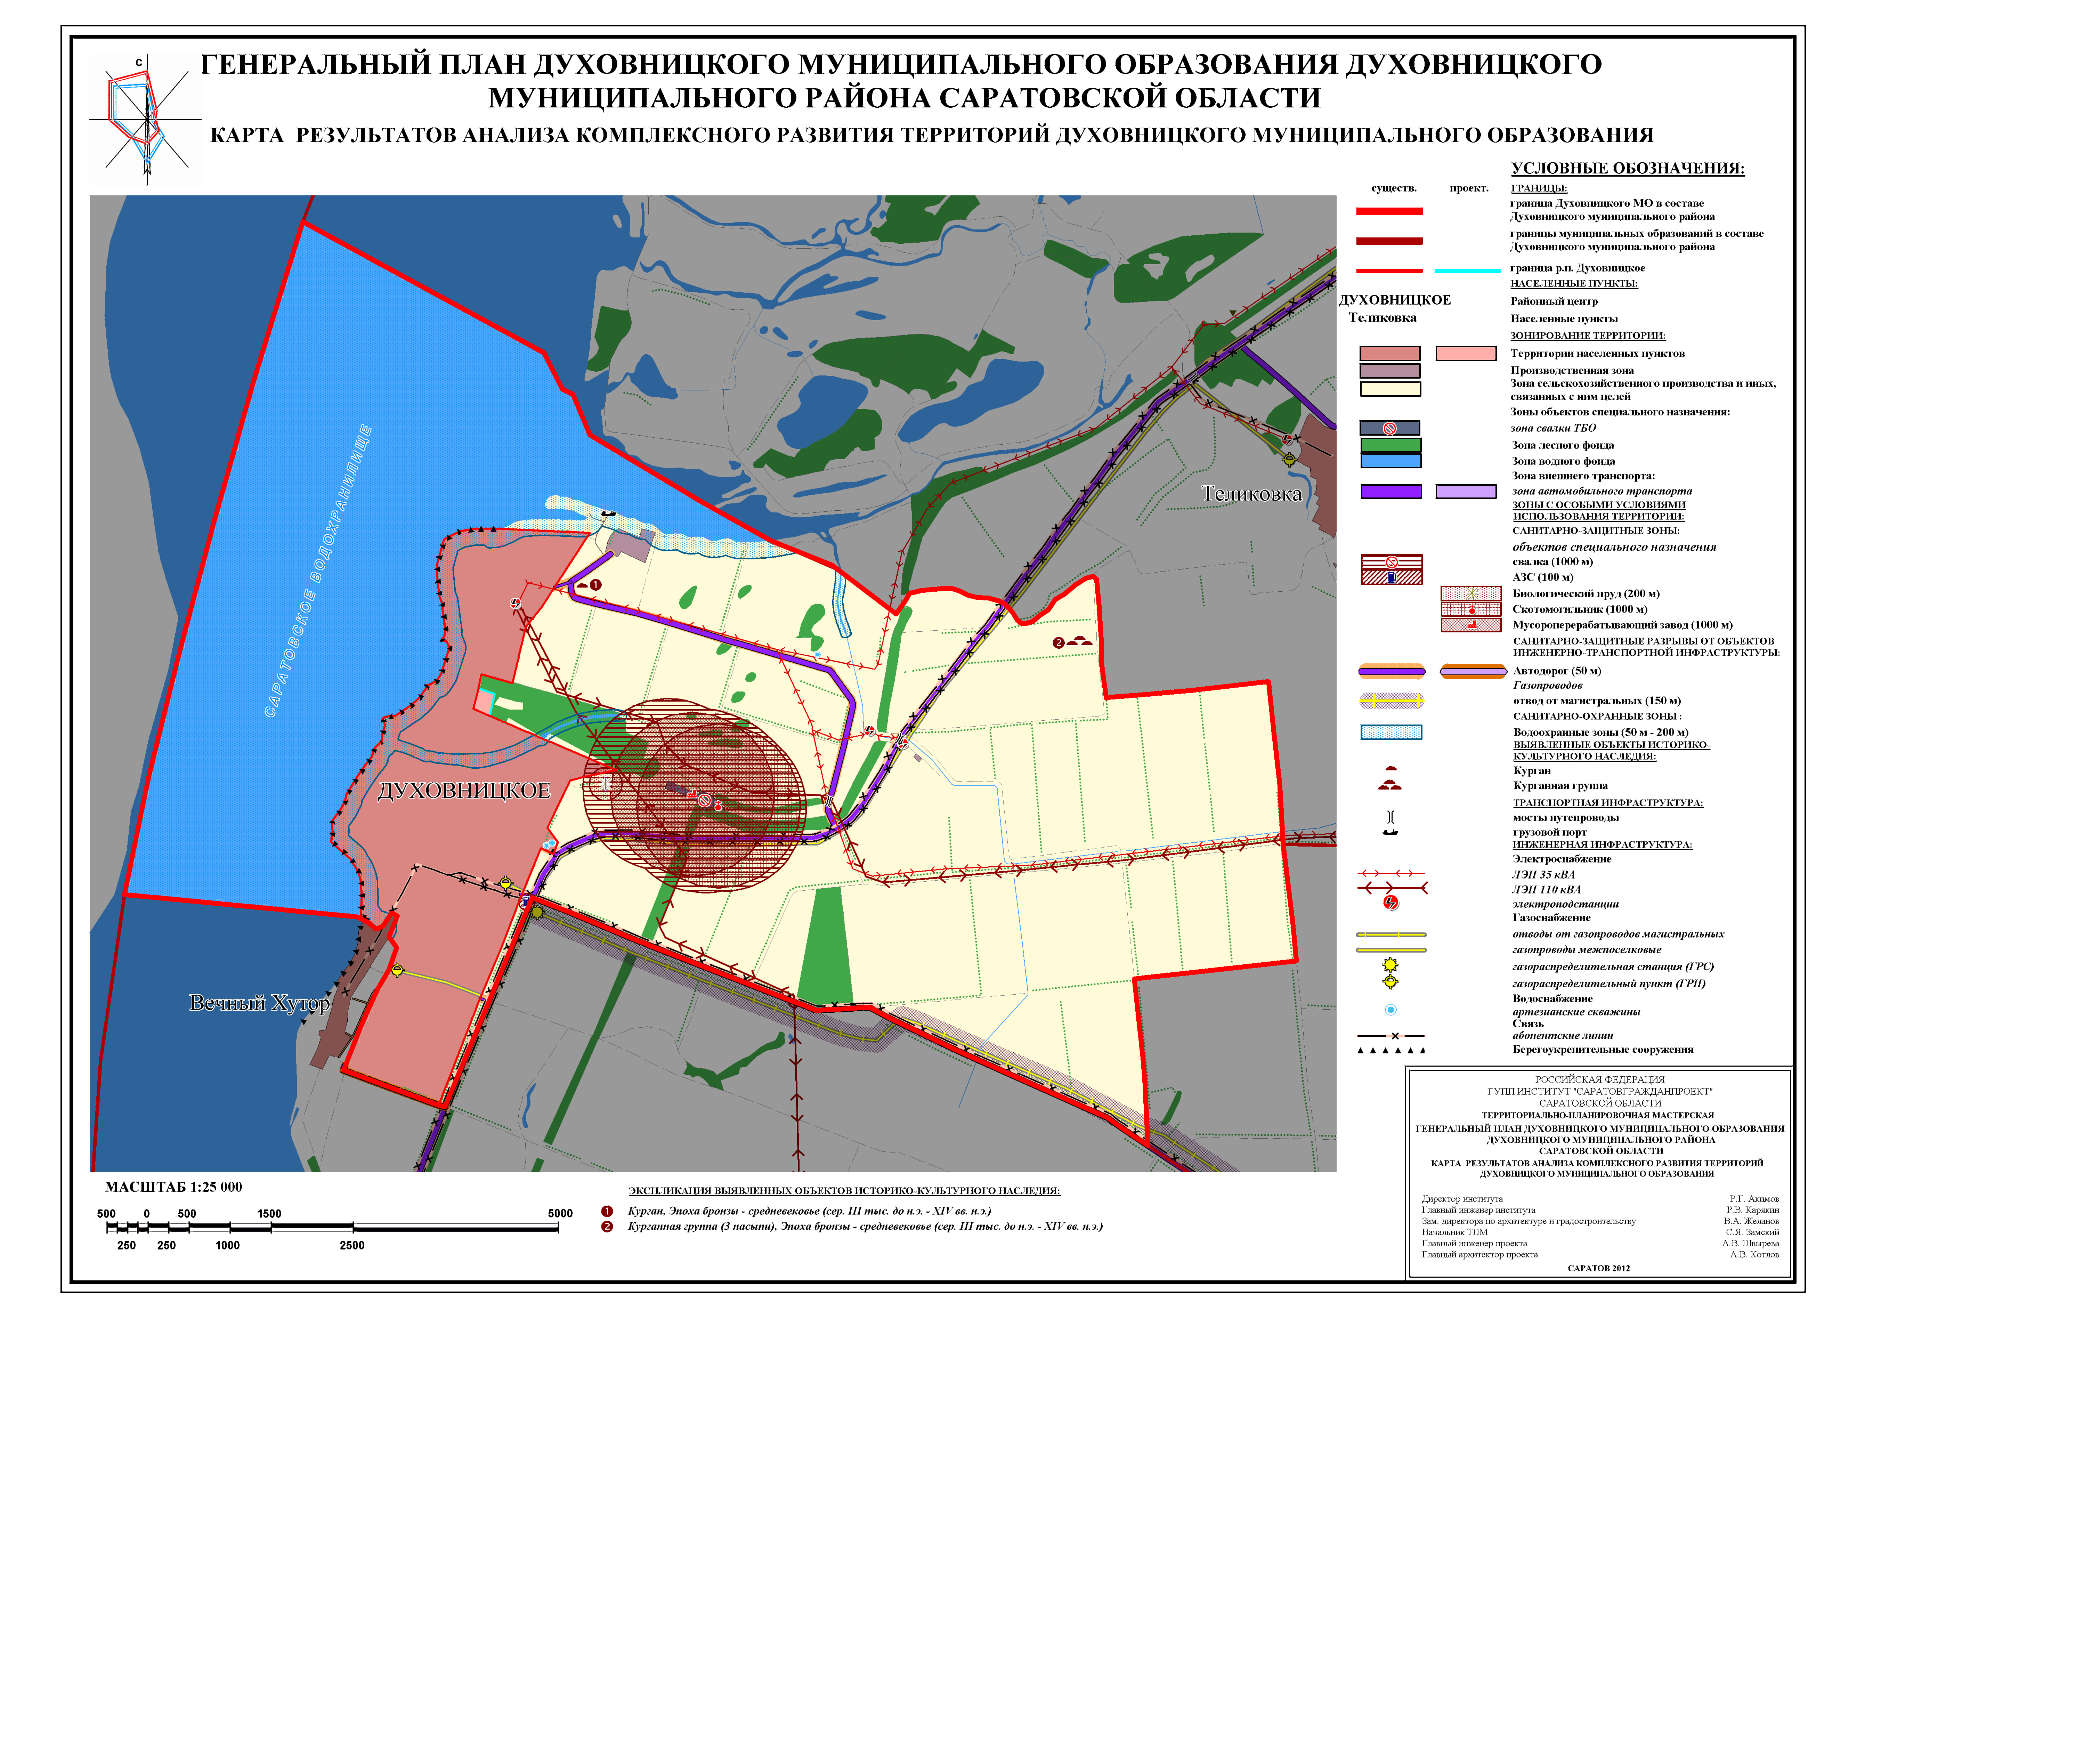
Task: Click the cargo port ship legend icon
Action: point(1390,832)
